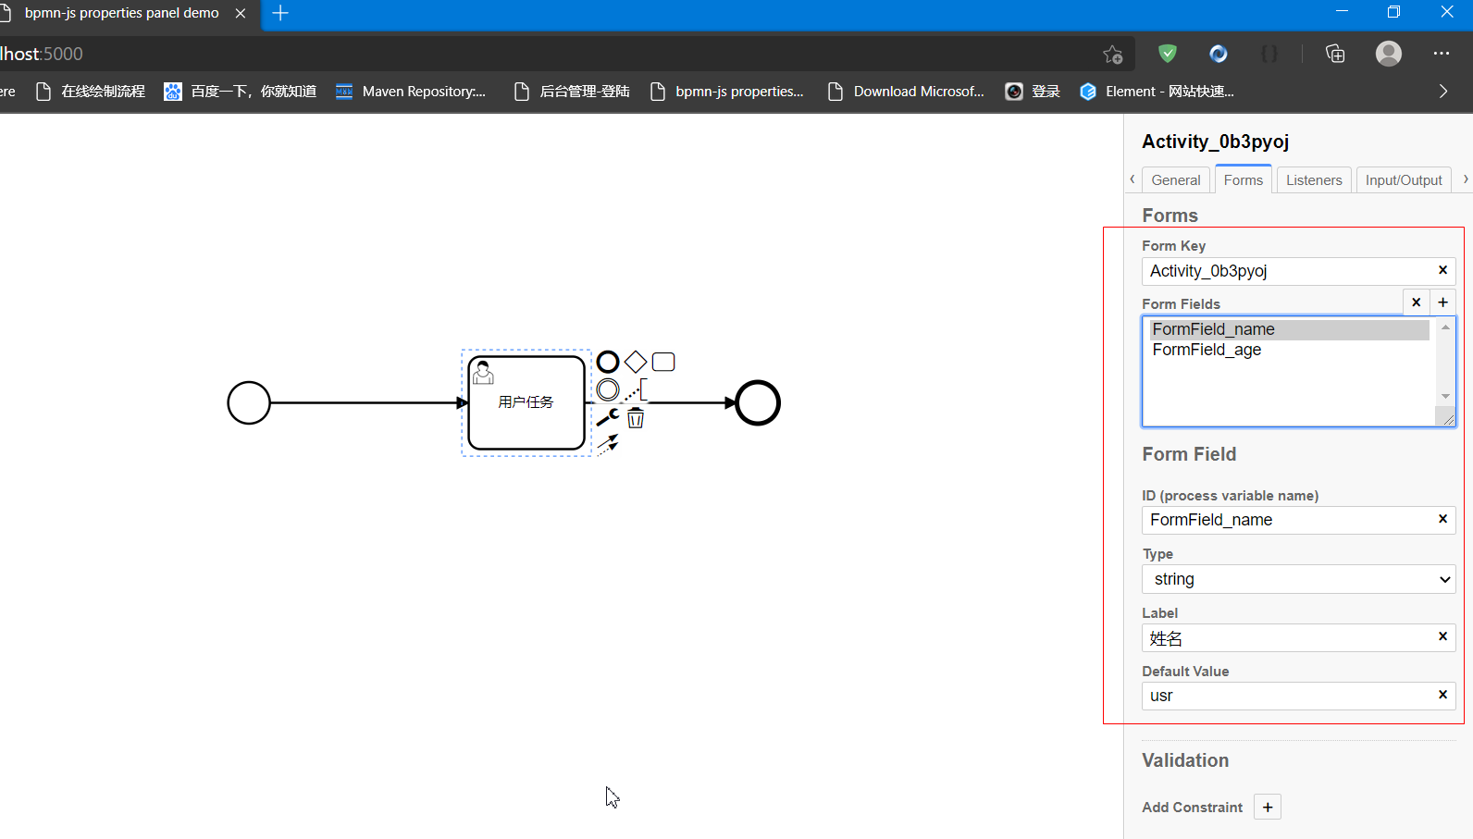The height and width of the screenshot is (839, 1473).
Task: Append a text annotation from the context pad
Action: (x=636, y=389)
